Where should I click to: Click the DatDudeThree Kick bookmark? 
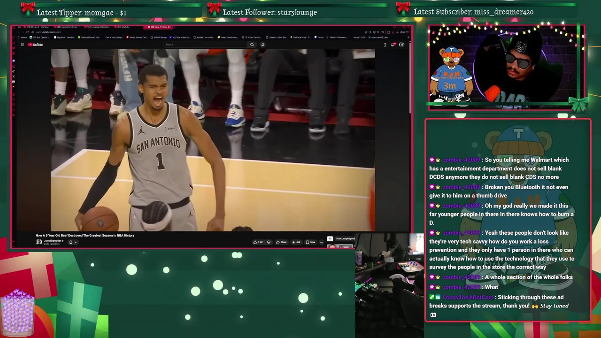89,37
